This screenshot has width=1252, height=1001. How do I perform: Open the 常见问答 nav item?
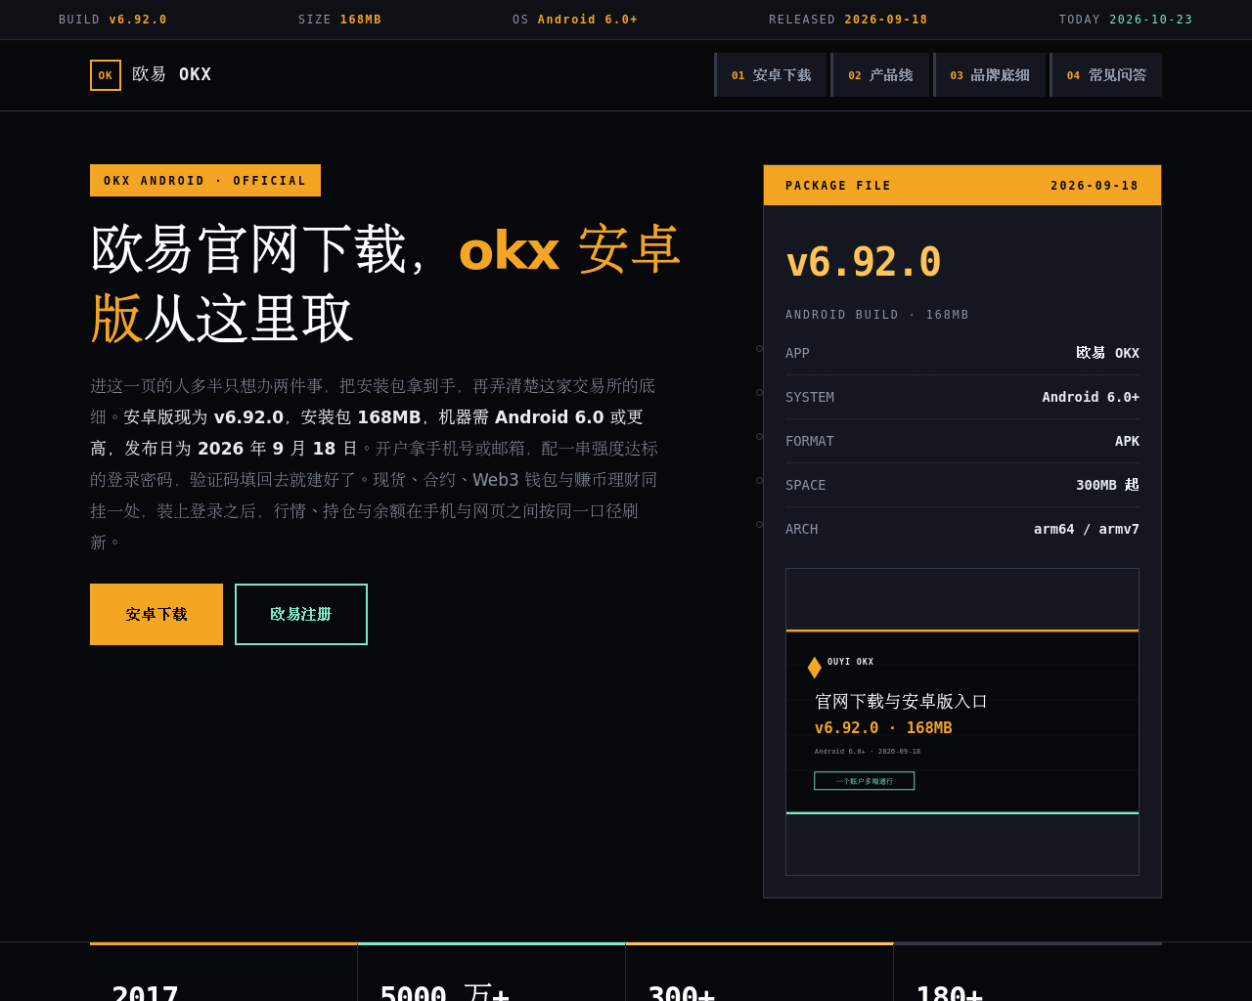click(x=1106, y=75)
